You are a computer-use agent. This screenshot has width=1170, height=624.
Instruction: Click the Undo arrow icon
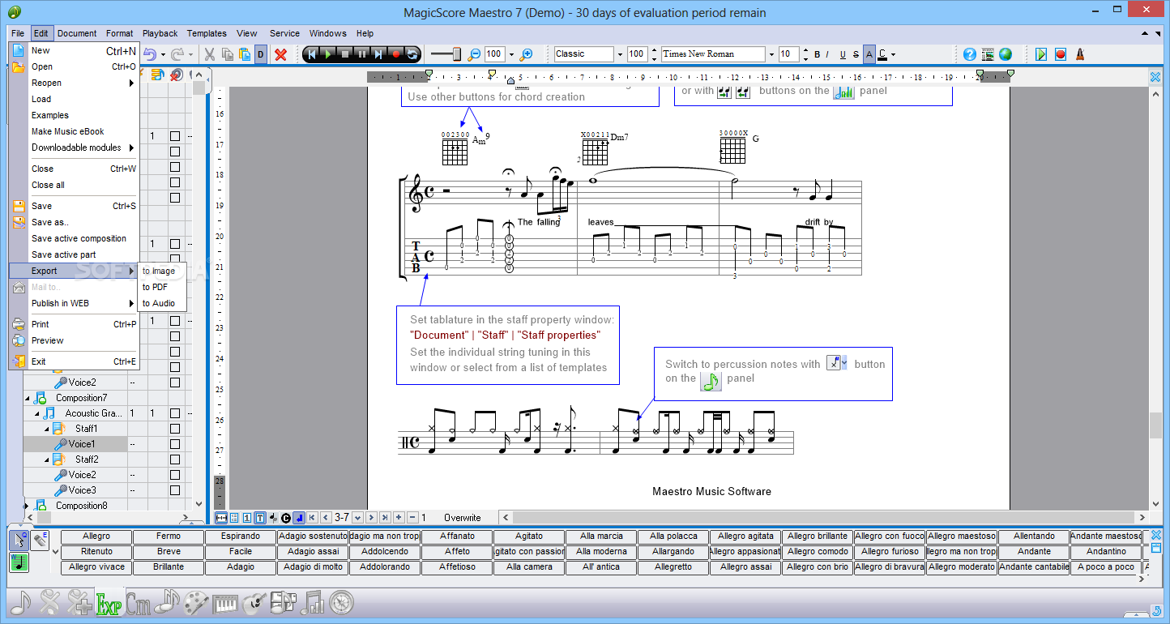[150, 54]
